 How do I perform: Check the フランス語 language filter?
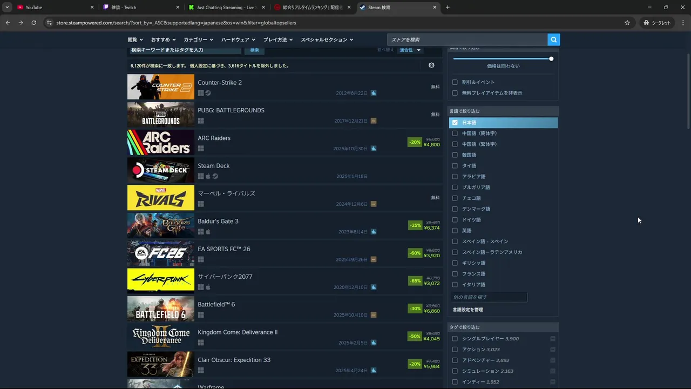coord(455,274)
